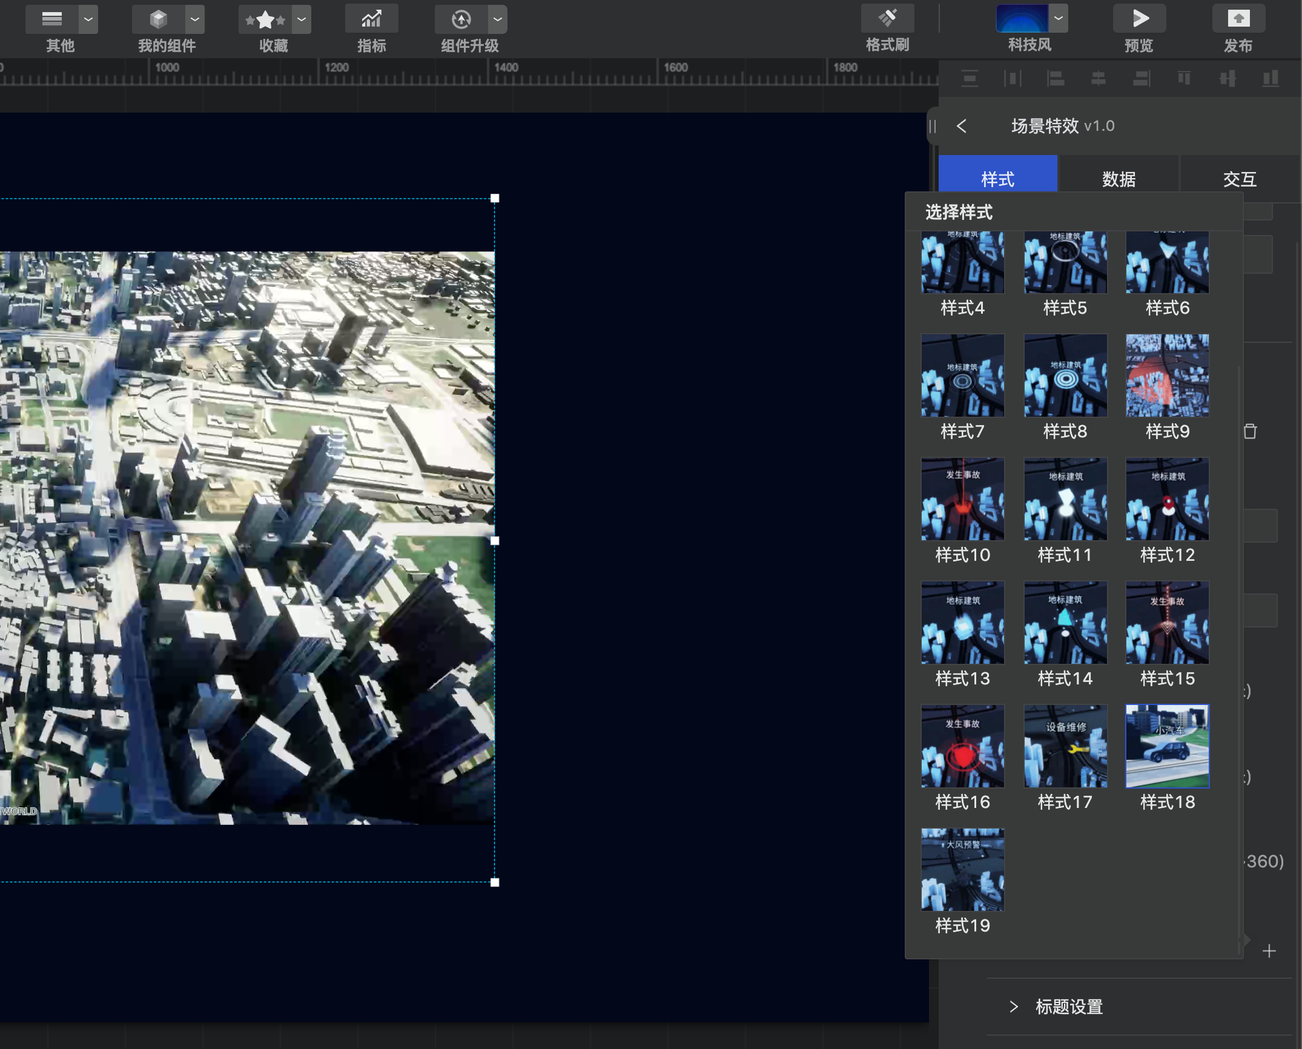1302x1049 pixels.
Task: Select 样式11 地标建筑 style
Action: 1065,499
